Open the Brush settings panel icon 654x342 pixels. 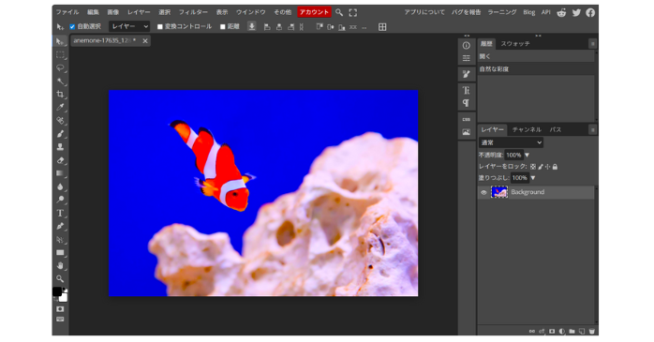point(467,74)
